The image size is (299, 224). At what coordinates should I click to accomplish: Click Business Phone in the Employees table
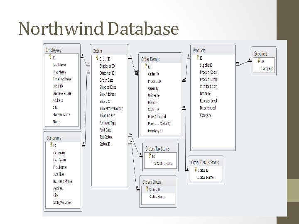pos(62,93)
